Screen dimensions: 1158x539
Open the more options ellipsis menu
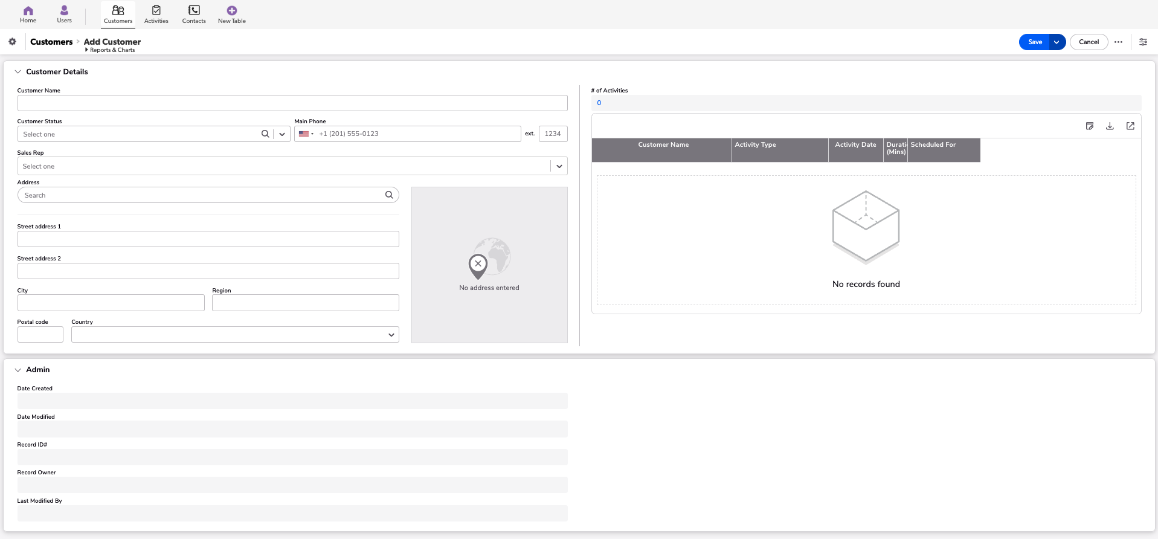coord(1118,42)
